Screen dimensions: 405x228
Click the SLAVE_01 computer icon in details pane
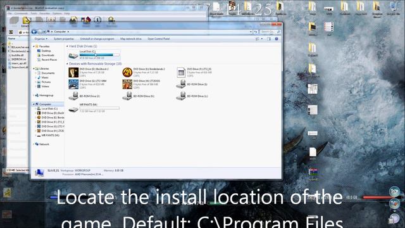coord(39,172)
